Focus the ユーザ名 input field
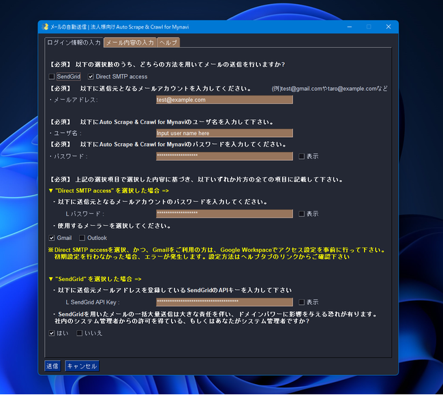The image size is (443, 395). 224,133
